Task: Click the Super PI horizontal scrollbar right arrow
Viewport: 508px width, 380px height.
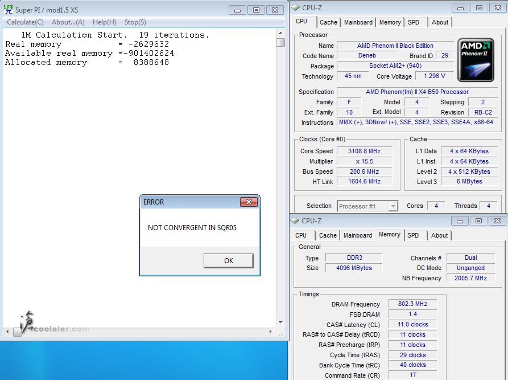Action: point(271,332)
